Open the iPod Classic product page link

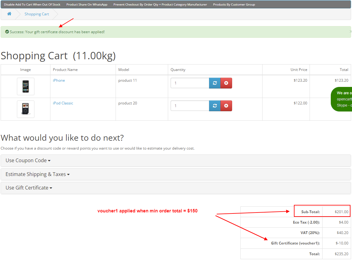pos(63,103)
